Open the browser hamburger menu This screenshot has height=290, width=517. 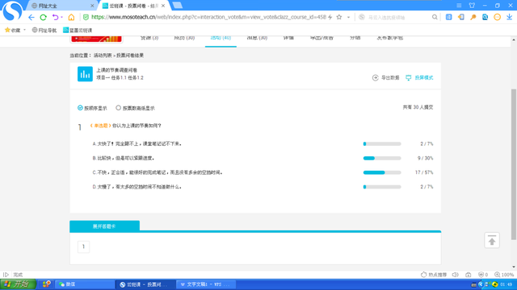point(459,6)
